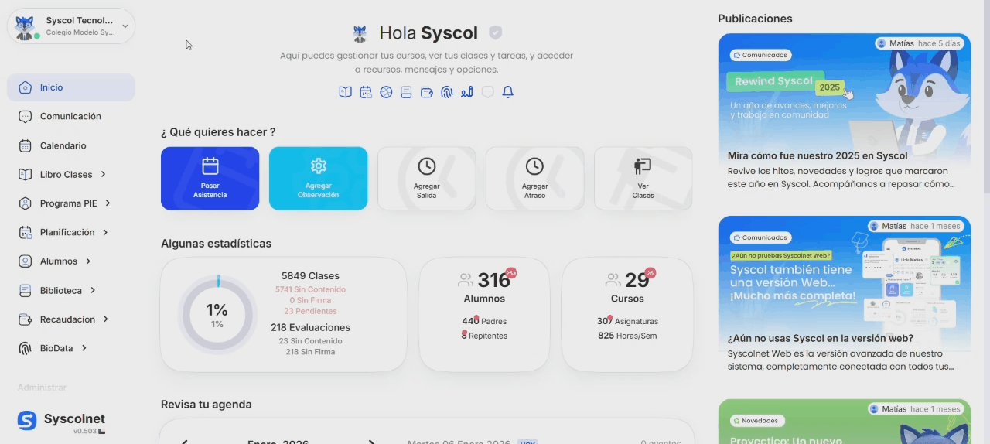Click Ver Clases button
This screenshot has height=444, width=990.
(x=643, y=179)
